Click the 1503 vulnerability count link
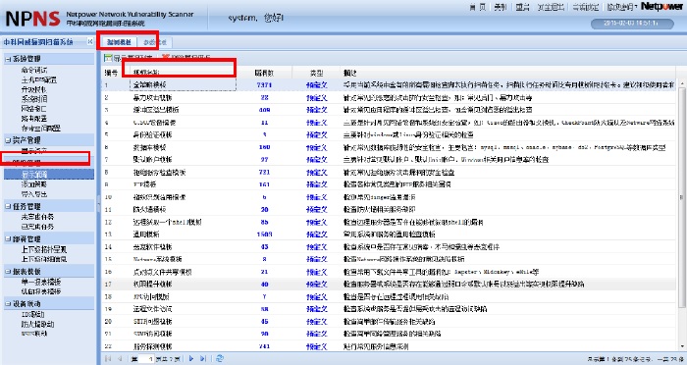The width and height of the screenshot is (687, 365). (x=264, y=235)
